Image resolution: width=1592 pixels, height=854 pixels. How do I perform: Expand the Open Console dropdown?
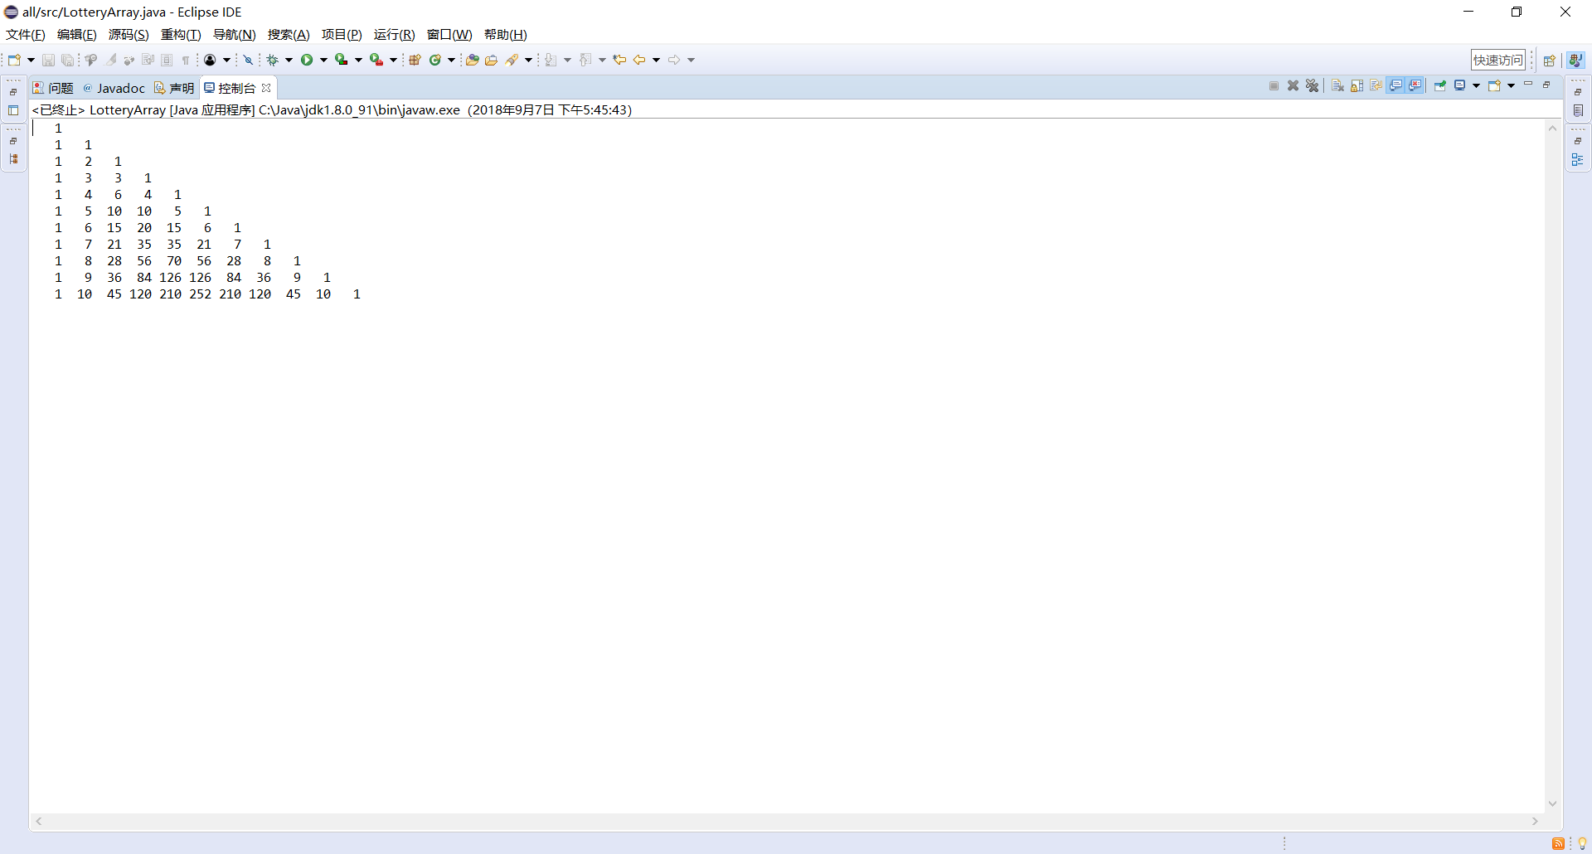click(x=1511, y=85)
